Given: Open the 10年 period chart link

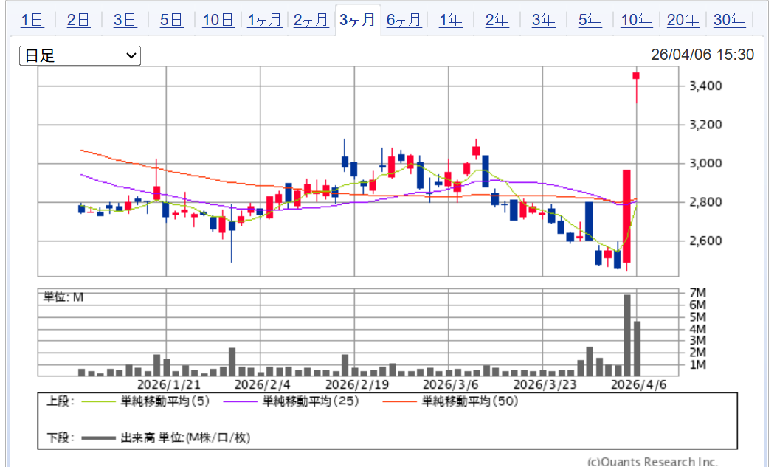Looking at the screenshot, I should pos(637,21).
